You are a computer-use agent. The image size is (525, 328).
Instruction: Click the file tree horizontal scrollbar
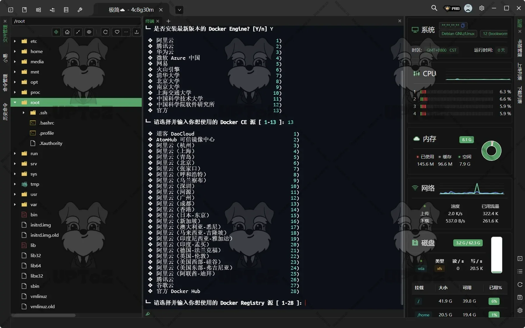pos(43,315)
